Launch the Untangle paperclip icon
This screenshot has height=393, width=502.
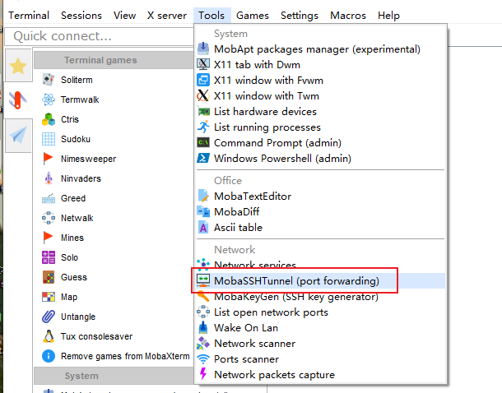coord(49,317)
